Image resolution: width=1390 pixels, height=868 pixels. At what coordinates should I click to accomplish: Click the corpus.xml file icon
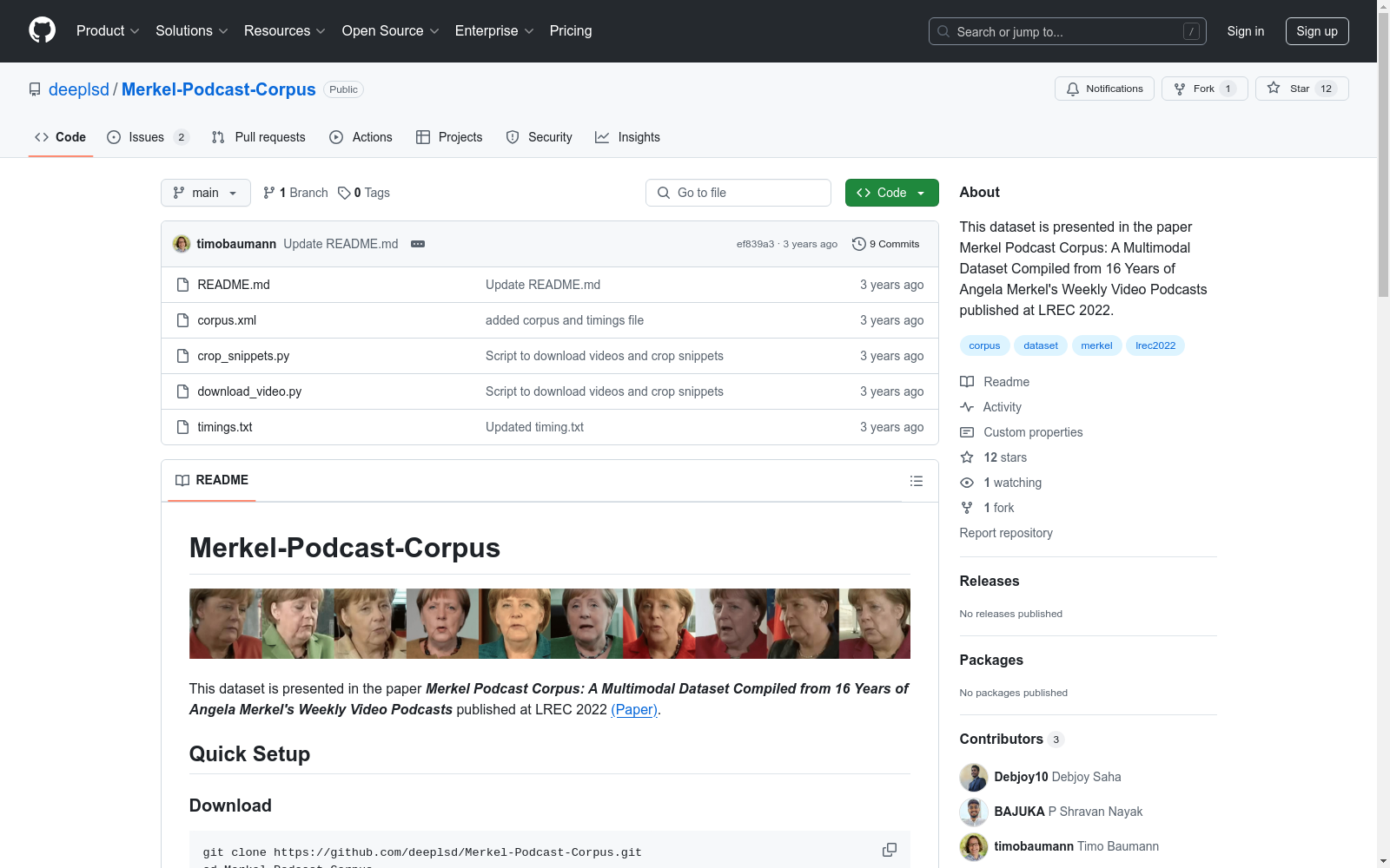click(x=182, y=320)
